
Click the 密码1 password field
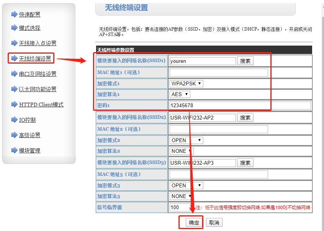tap(240, 105)
